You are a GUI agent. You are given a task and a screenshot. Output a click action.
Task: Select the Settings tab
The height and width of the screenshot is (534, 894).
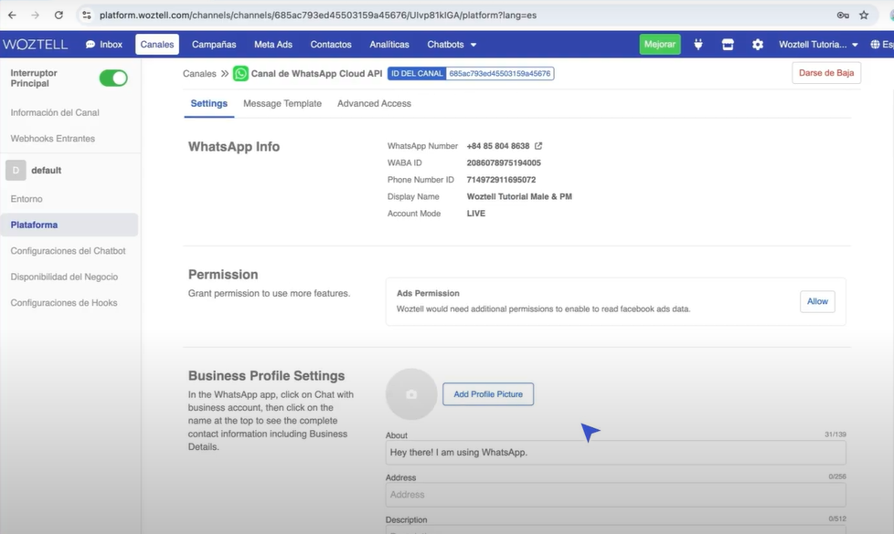[x=208, y=104]
